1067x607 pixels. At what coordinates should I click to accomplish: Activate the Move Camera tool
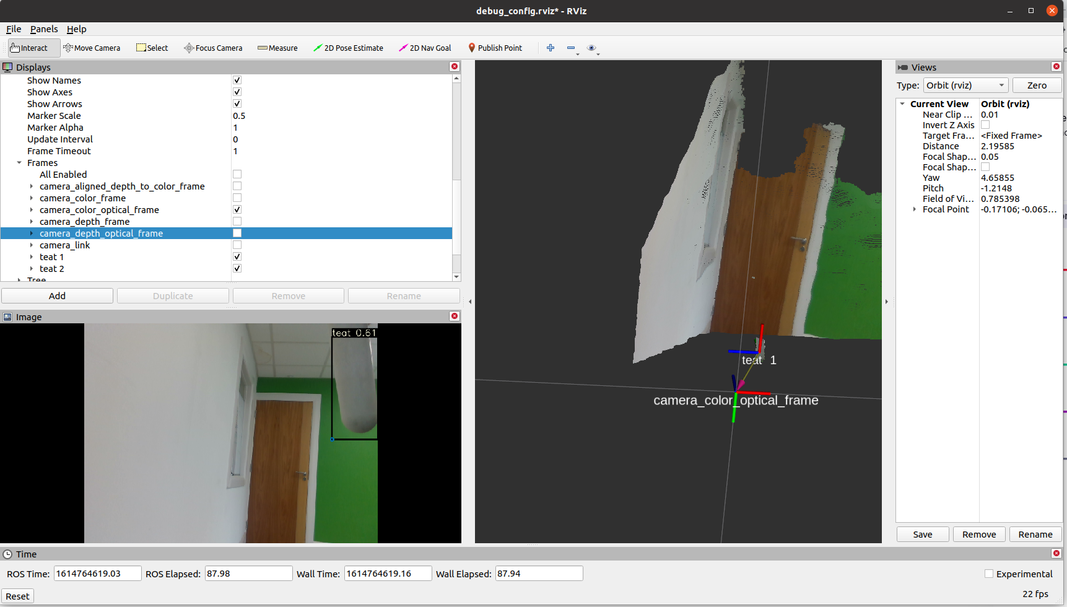tap(92, 48)
